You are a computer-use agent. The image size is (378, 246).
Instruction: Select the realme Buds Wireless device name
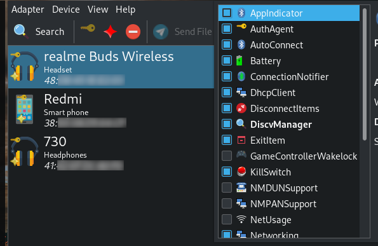[x=109, y=57]
